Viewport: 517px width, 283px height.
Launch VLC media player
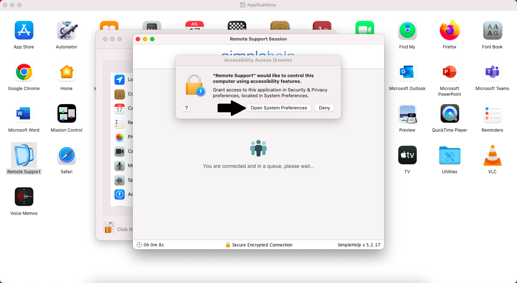pos(492,155)
